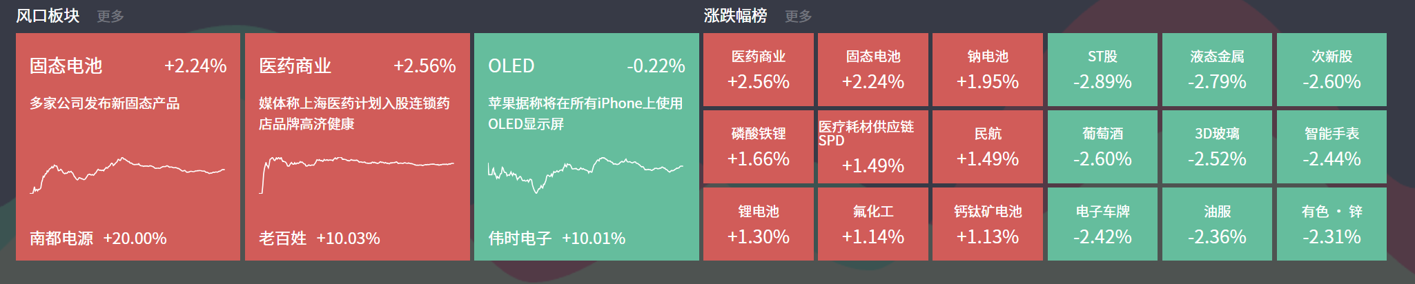Viewport: 1415px width, 284px height.
Task: Click 更多 next to 涨跌幅榜
Action: [798, 17]
